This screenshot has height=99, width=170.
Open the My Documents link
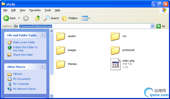tap(22, 79)
